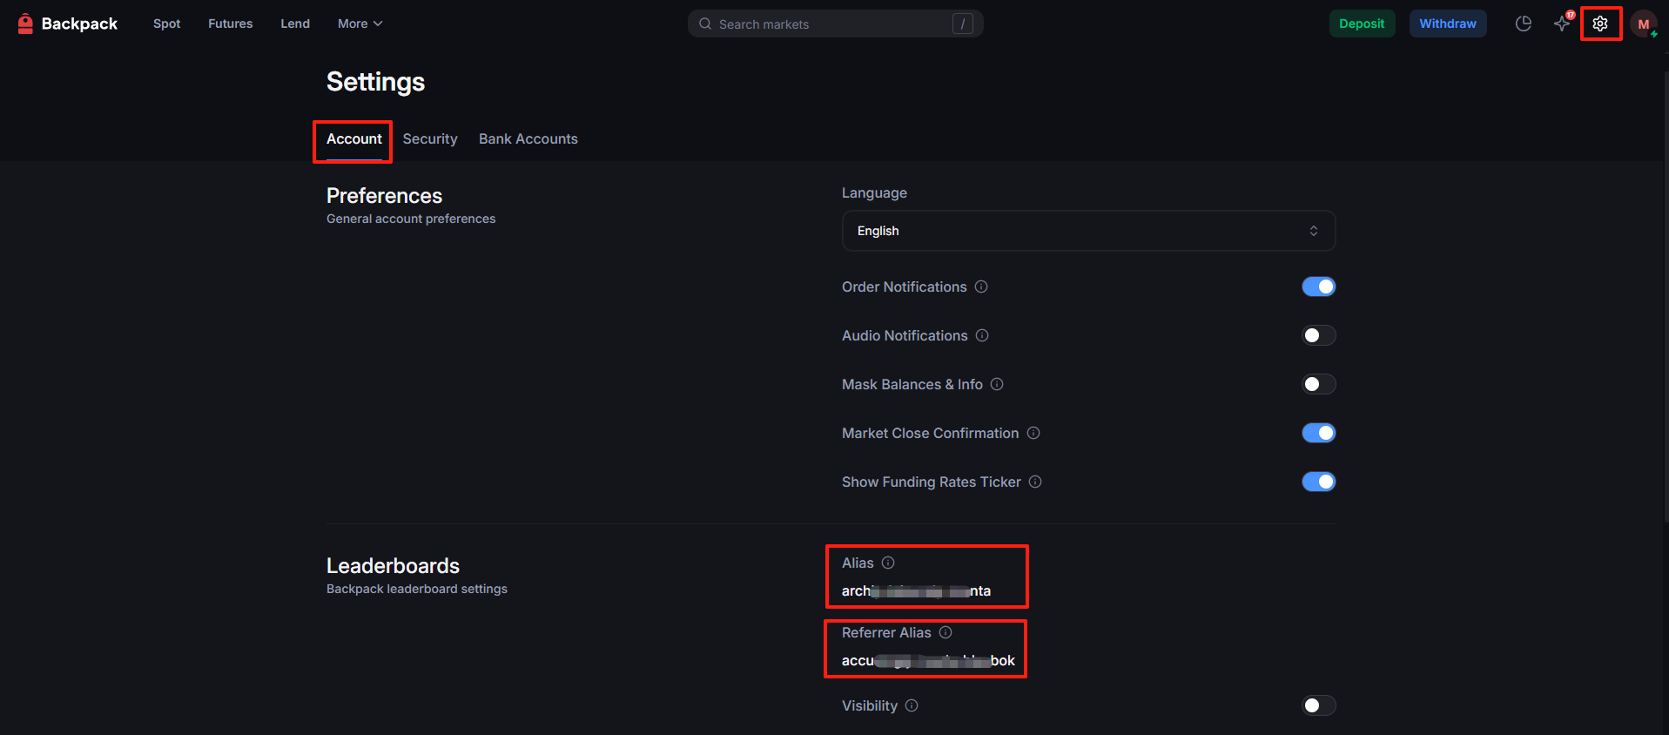Disable the Order Notifications toggle

click(x=1318, y=287)
